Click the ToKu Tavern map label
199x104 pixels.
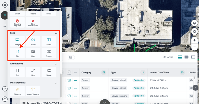[131, 35]
